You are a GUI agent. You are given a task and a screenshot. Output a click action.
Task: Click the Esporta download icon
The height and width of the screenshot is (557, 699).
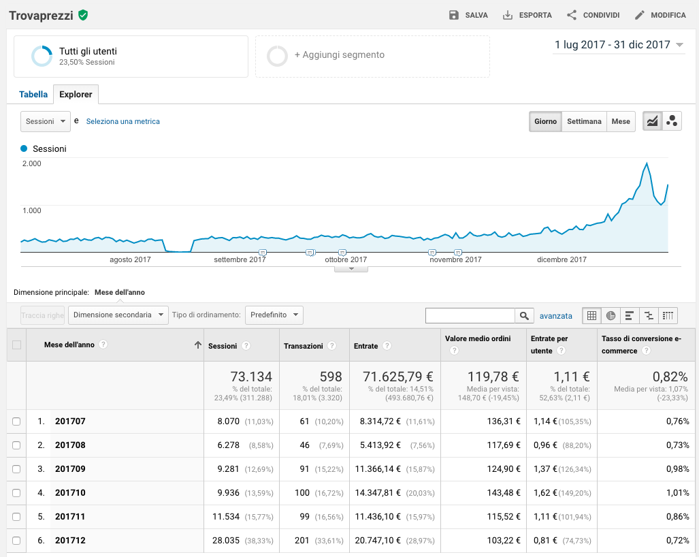(x=507, y=15)
